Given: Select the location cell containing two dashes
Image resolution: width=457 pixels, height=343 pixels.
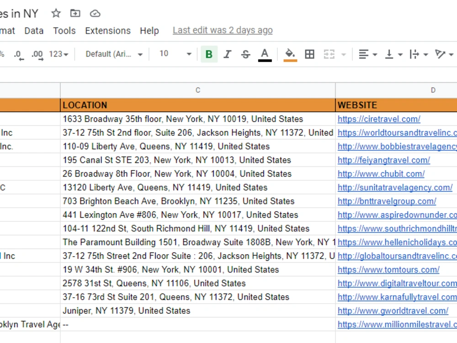Looking at the screenshot, I should pyautogui.click(x=198, y=325).
